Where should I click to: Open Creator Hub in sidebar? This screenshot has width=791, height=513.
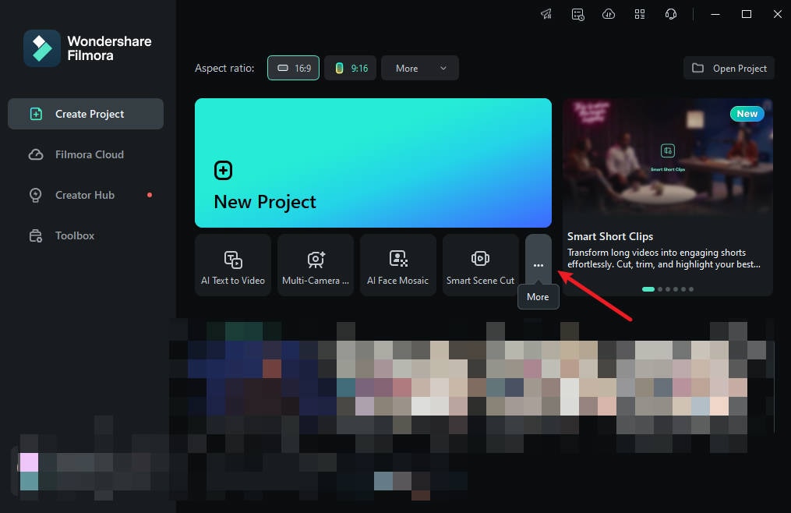[x=86, y=195]
